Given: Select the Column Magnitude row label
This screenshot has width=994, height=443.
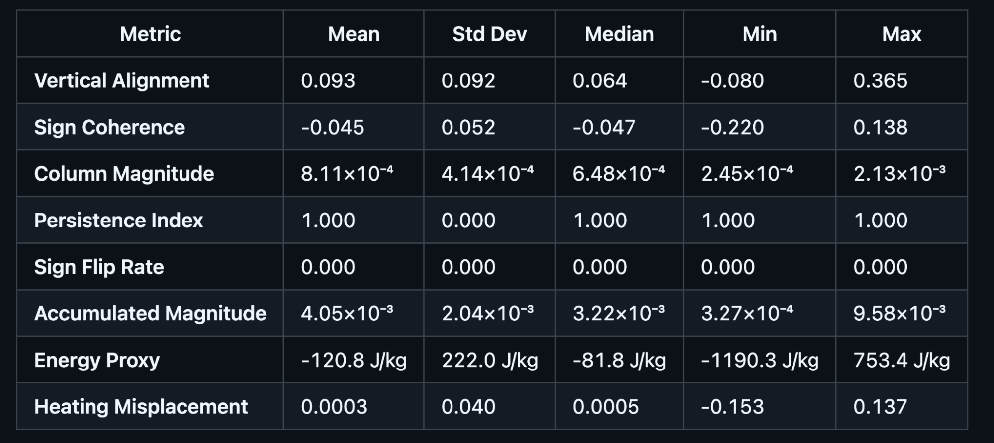Looking at the screenshot, I should (x=124, y=174).
